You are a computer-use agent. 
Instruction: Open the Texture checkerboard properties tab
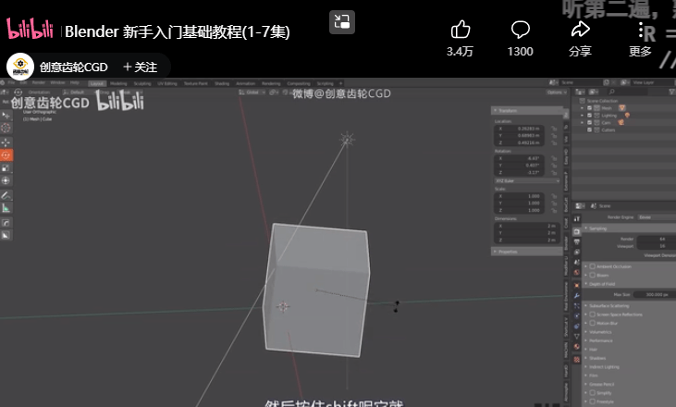click(x=577, y=359)
